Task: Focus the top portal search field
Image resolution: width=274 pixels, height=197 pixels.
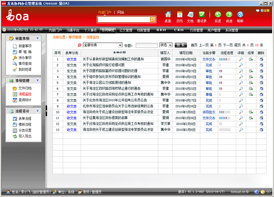Action: [124, 20]
